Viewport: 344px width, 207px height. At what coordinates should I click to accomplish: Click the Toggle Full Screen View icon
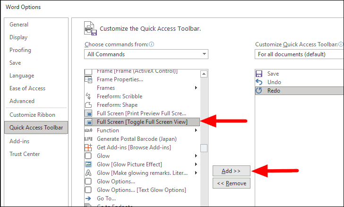pos(88,122)
